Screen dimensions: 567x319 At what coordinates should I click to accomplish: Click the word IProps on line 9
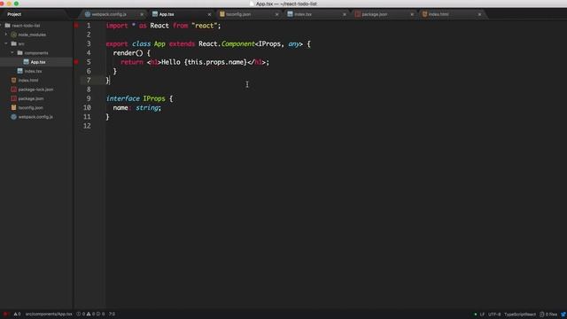pos(154,98)
